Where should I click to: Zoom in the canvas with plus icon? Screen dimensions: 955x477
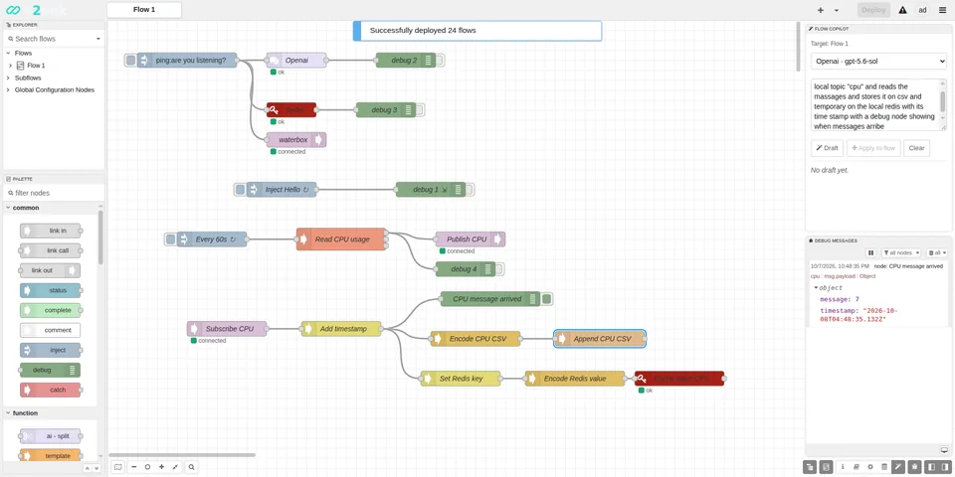click(161, 467)
